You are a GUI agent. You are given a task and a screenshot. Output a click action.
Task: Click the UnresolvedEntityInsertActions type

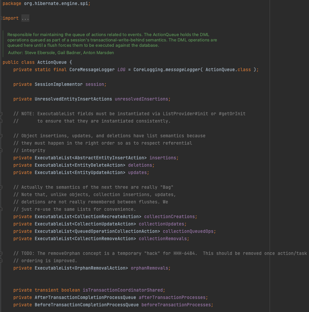(73, 99)
